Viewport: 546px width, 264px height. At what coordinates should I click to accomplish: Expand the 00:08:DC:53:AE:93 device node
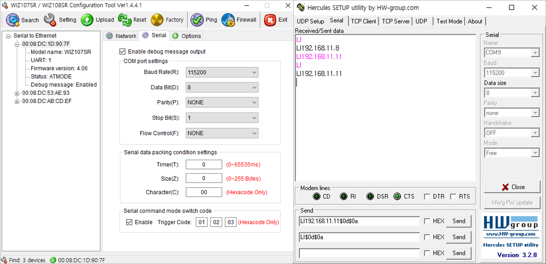click(17, 93)
